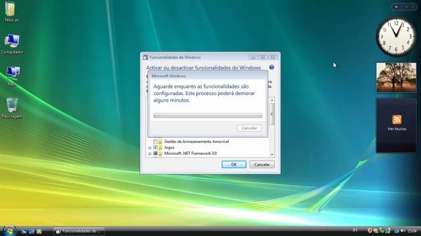Open the Computador desktop icon

click(12, 44)
